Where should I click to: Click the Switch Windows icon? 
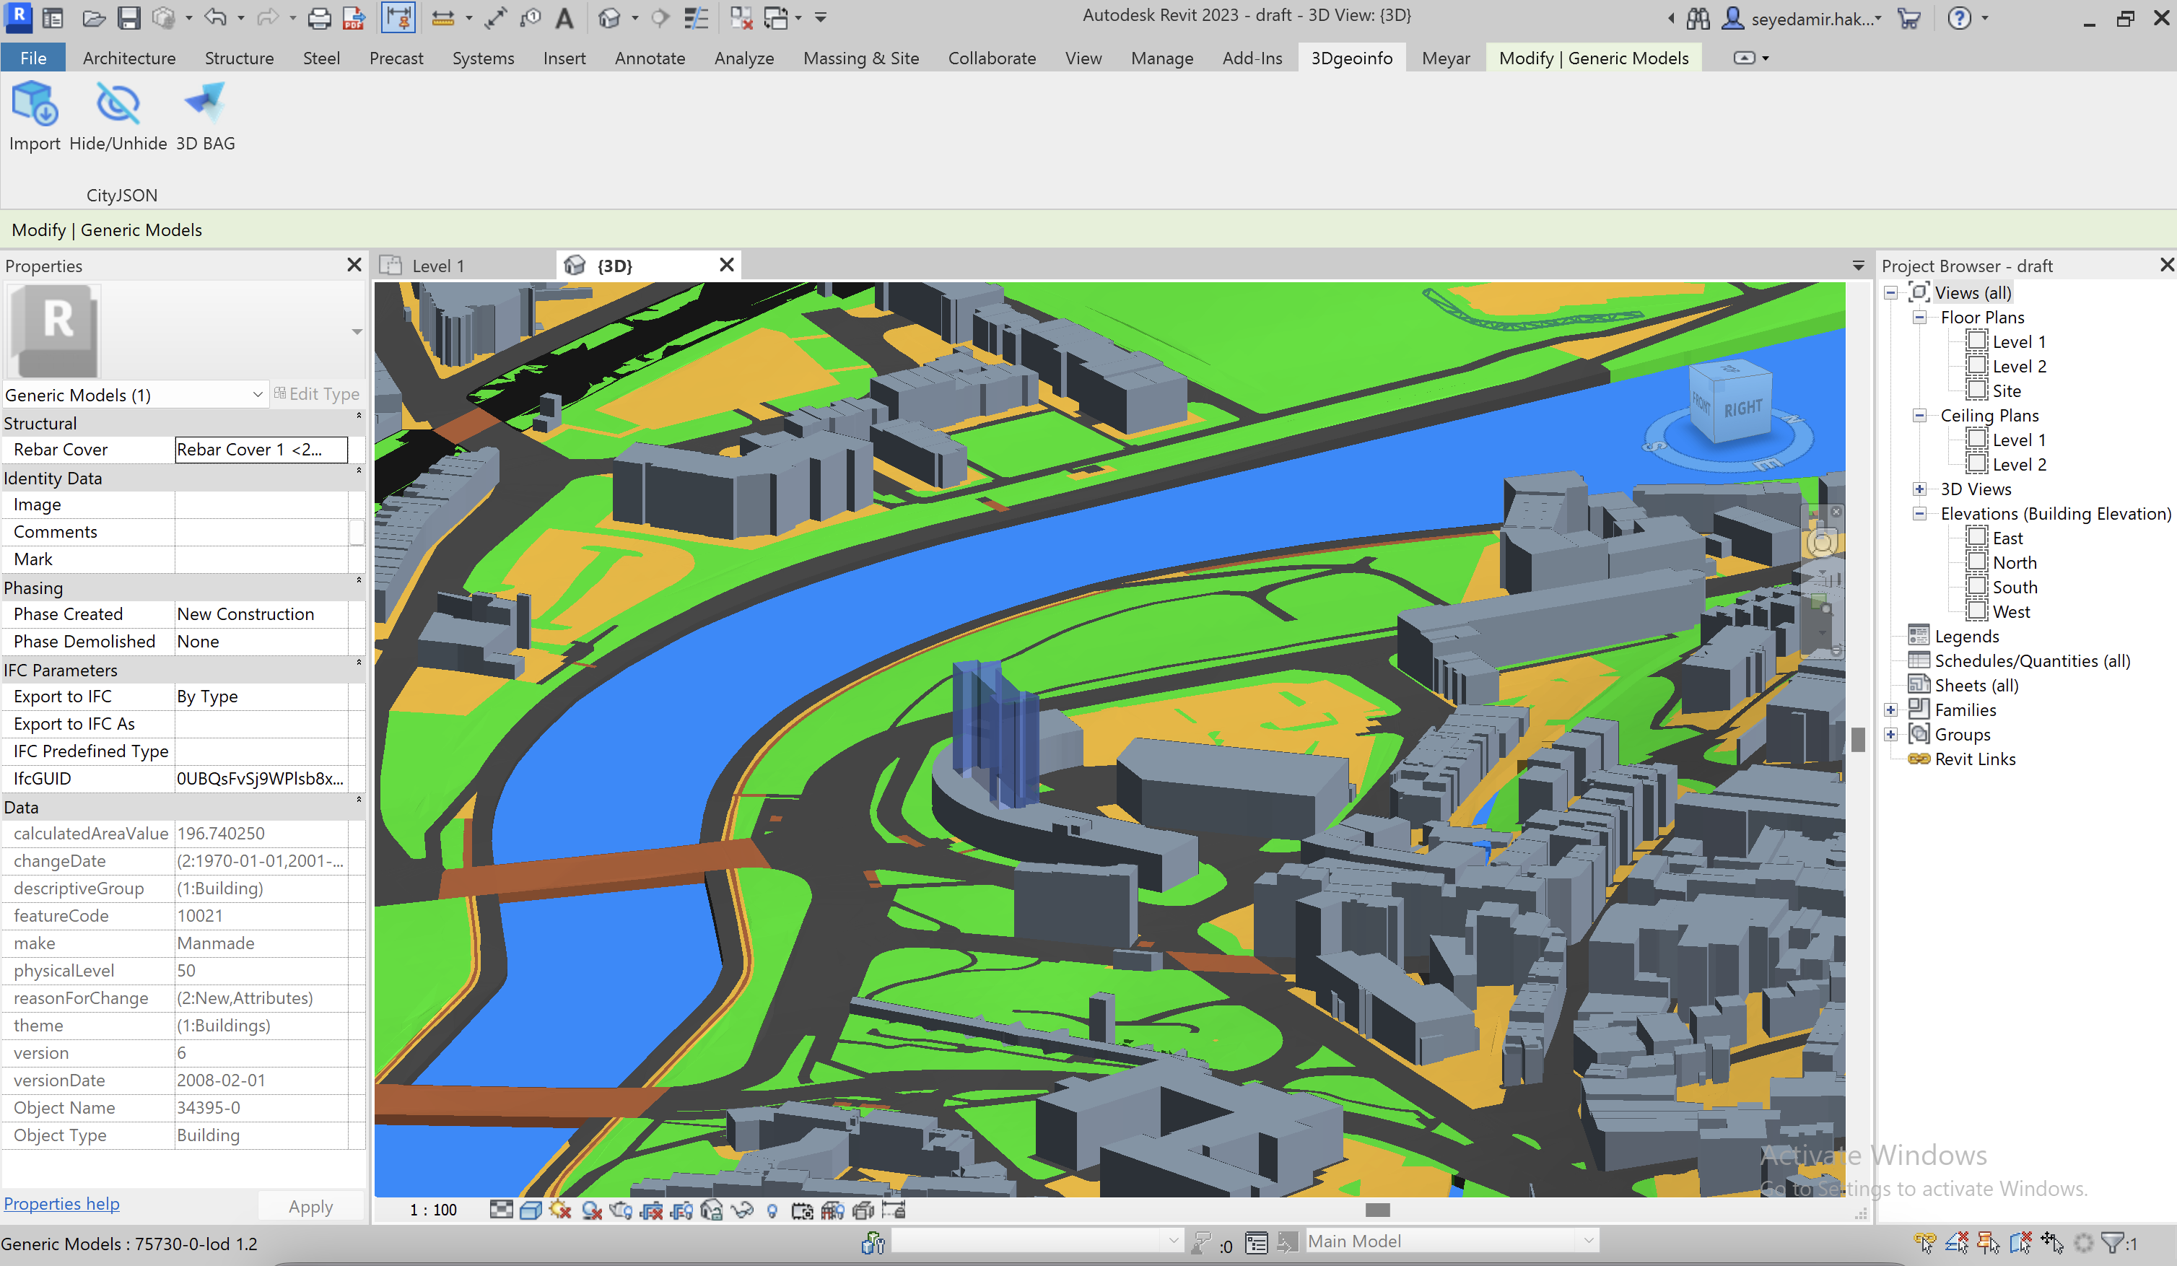coord(776,17)
